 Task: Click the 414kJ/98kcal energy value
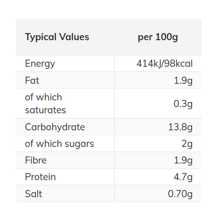point(165,64)
